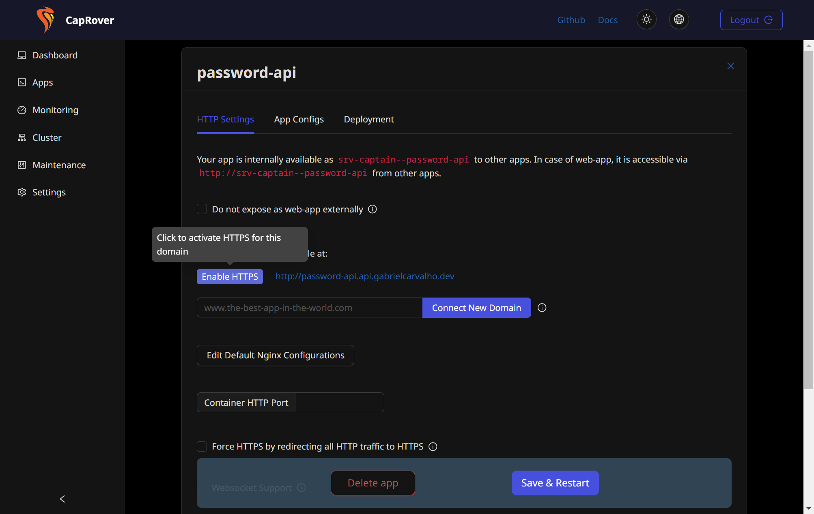Image resolution: width=814 pixels, height=514 pixels.
Task: Check Do not expose as web-app externally
Action: [202, 209]
